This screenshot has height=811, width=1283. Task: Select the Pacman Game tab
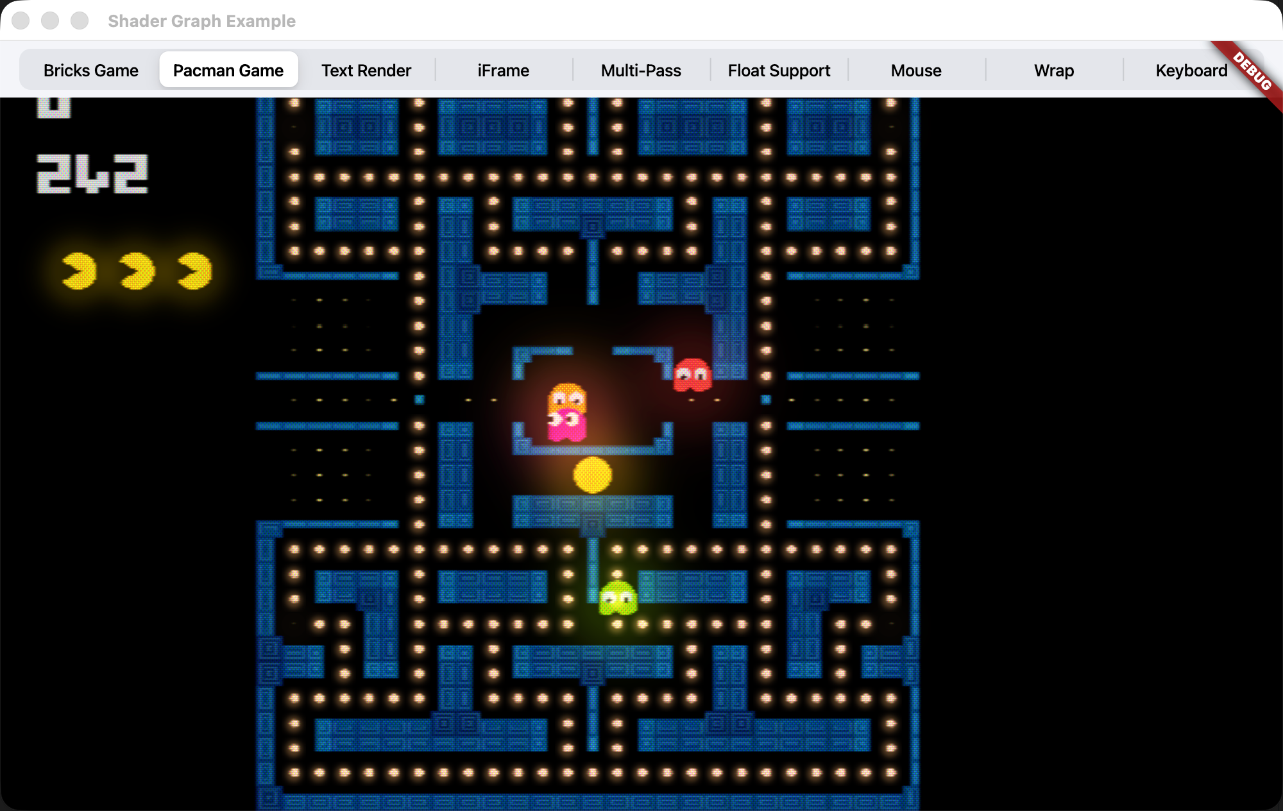coord(228,70)
